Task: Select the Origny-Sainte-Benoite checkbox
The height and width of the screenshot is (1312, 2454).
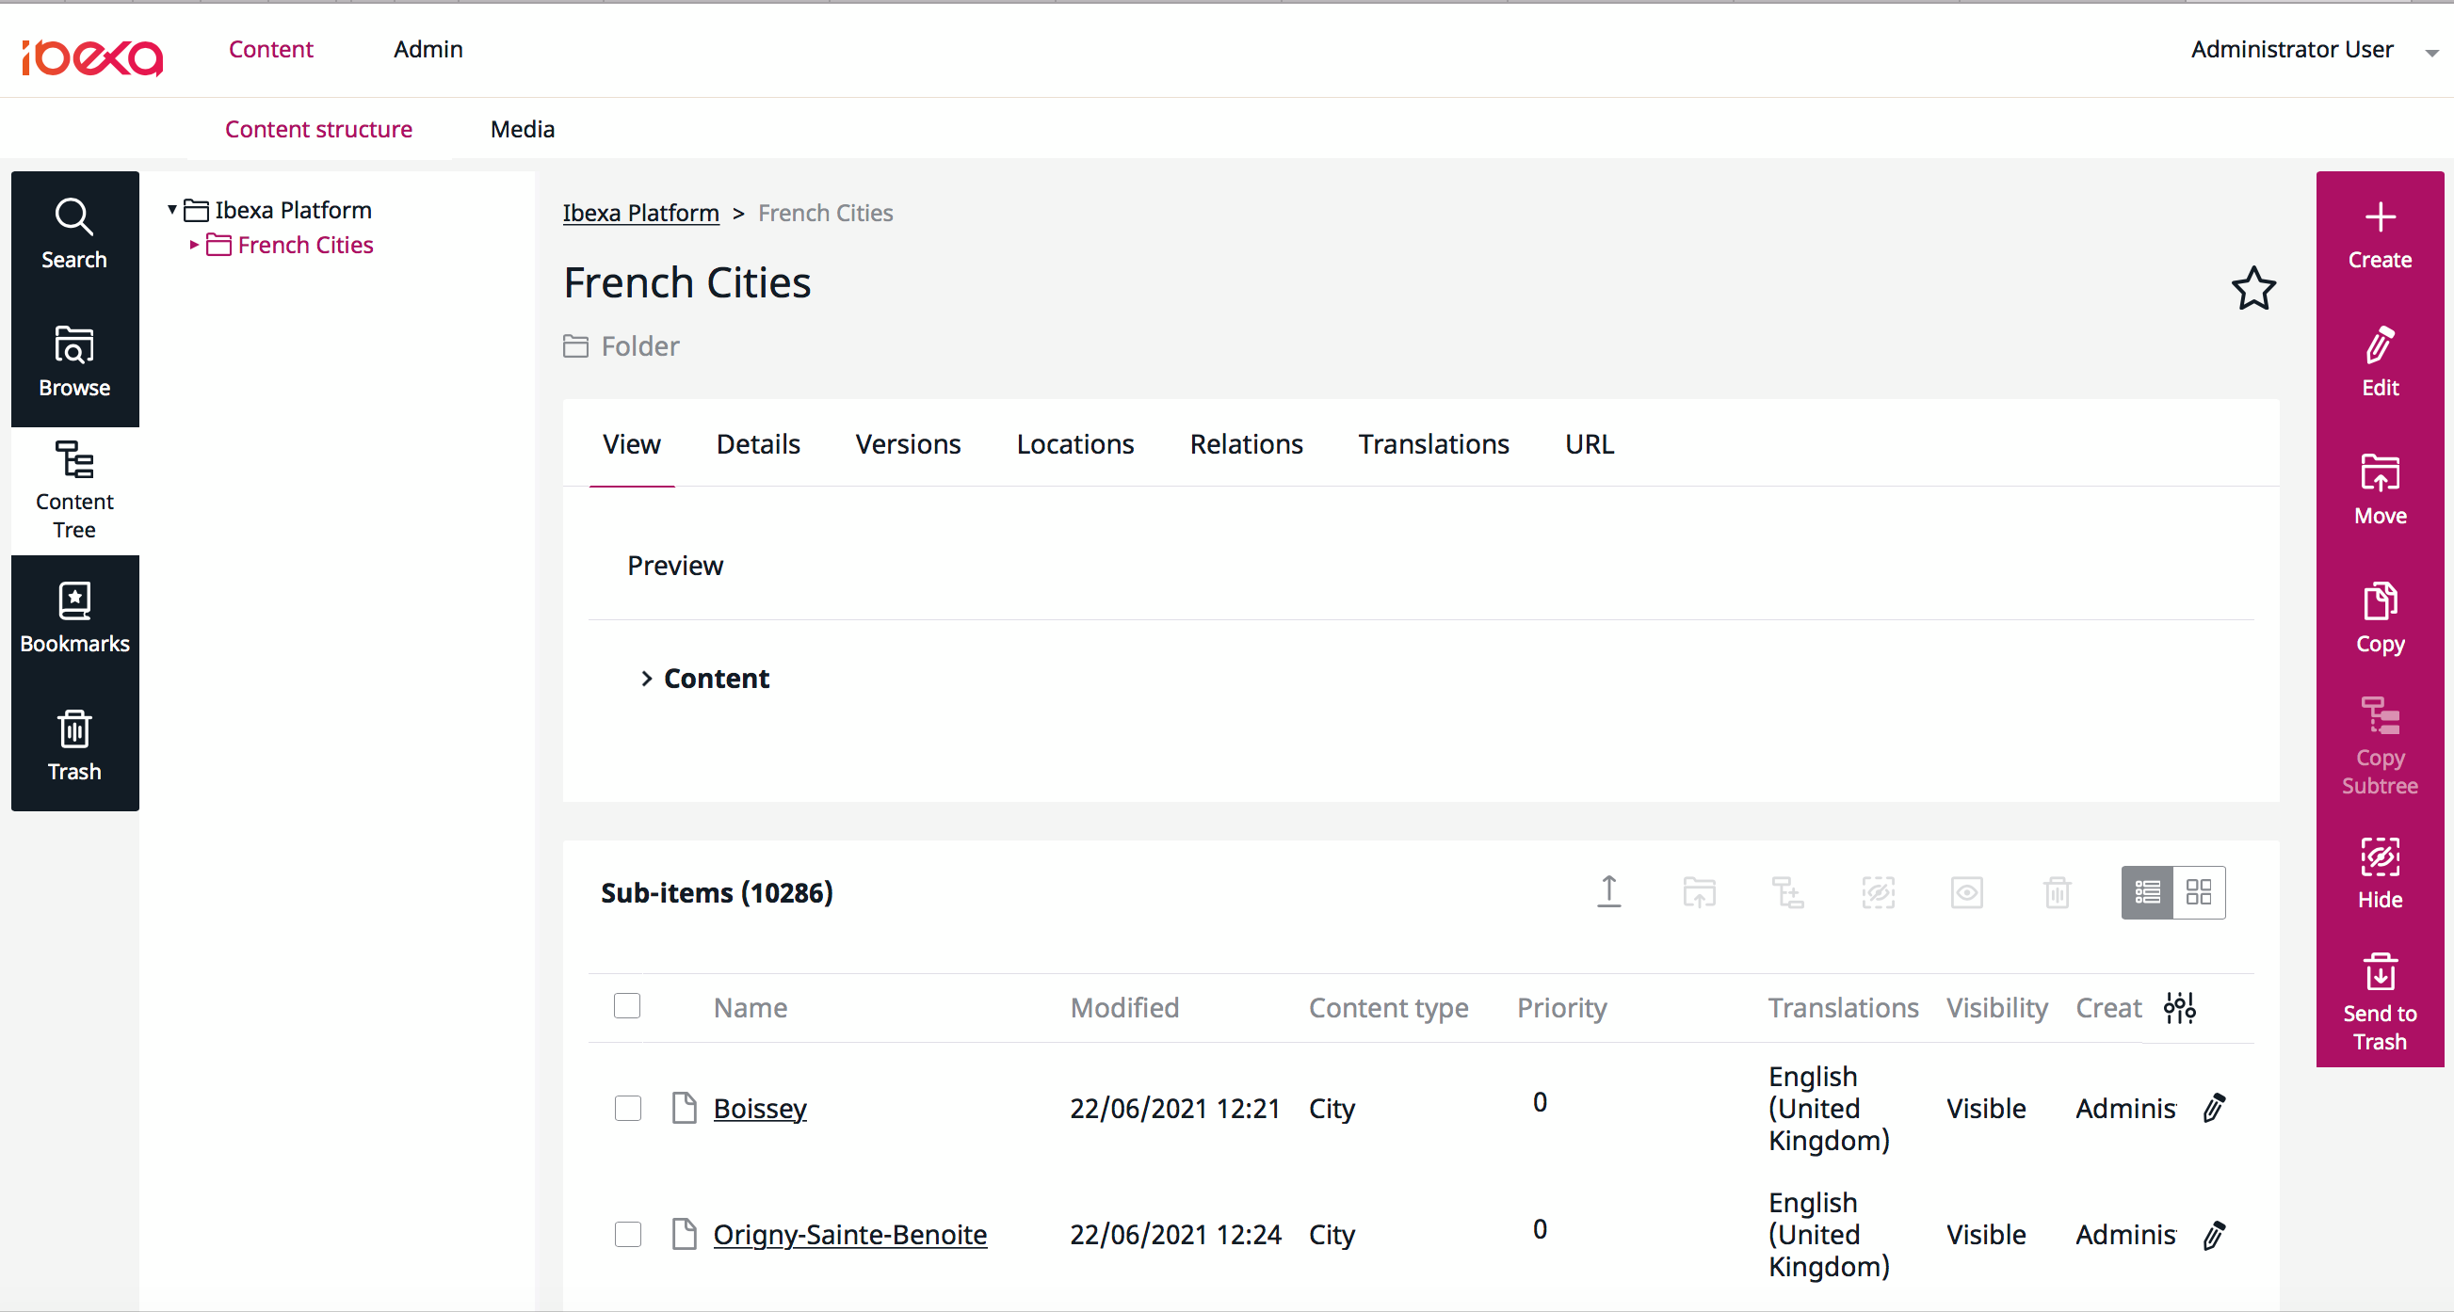Action: click(x=628, y=1234)
